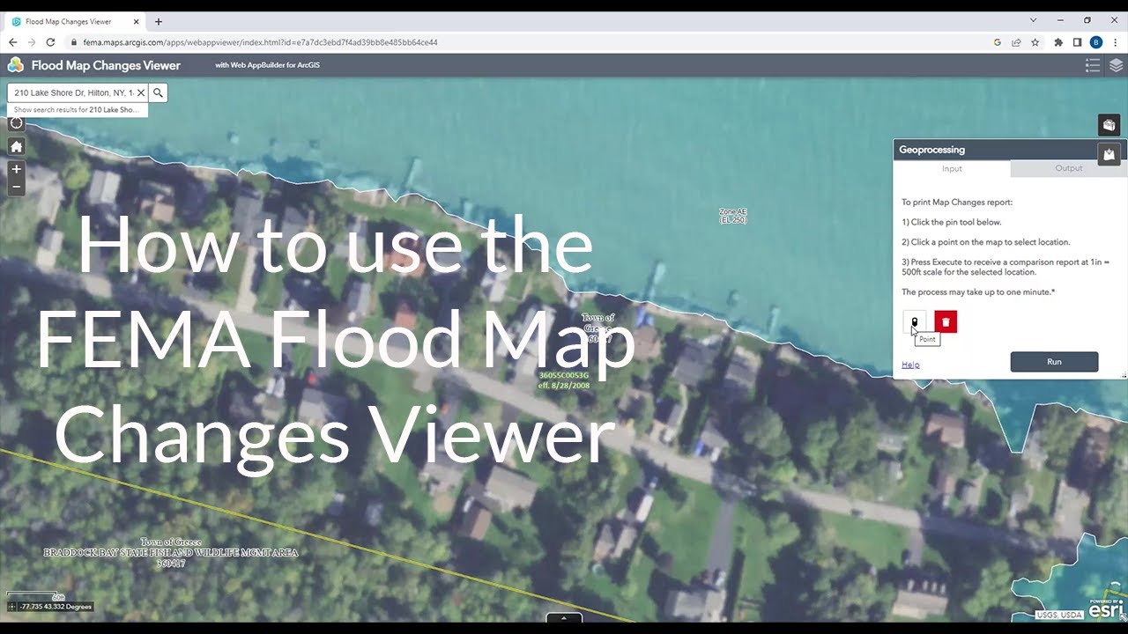
Task: Switch to the Input tab
Action: 952,168
